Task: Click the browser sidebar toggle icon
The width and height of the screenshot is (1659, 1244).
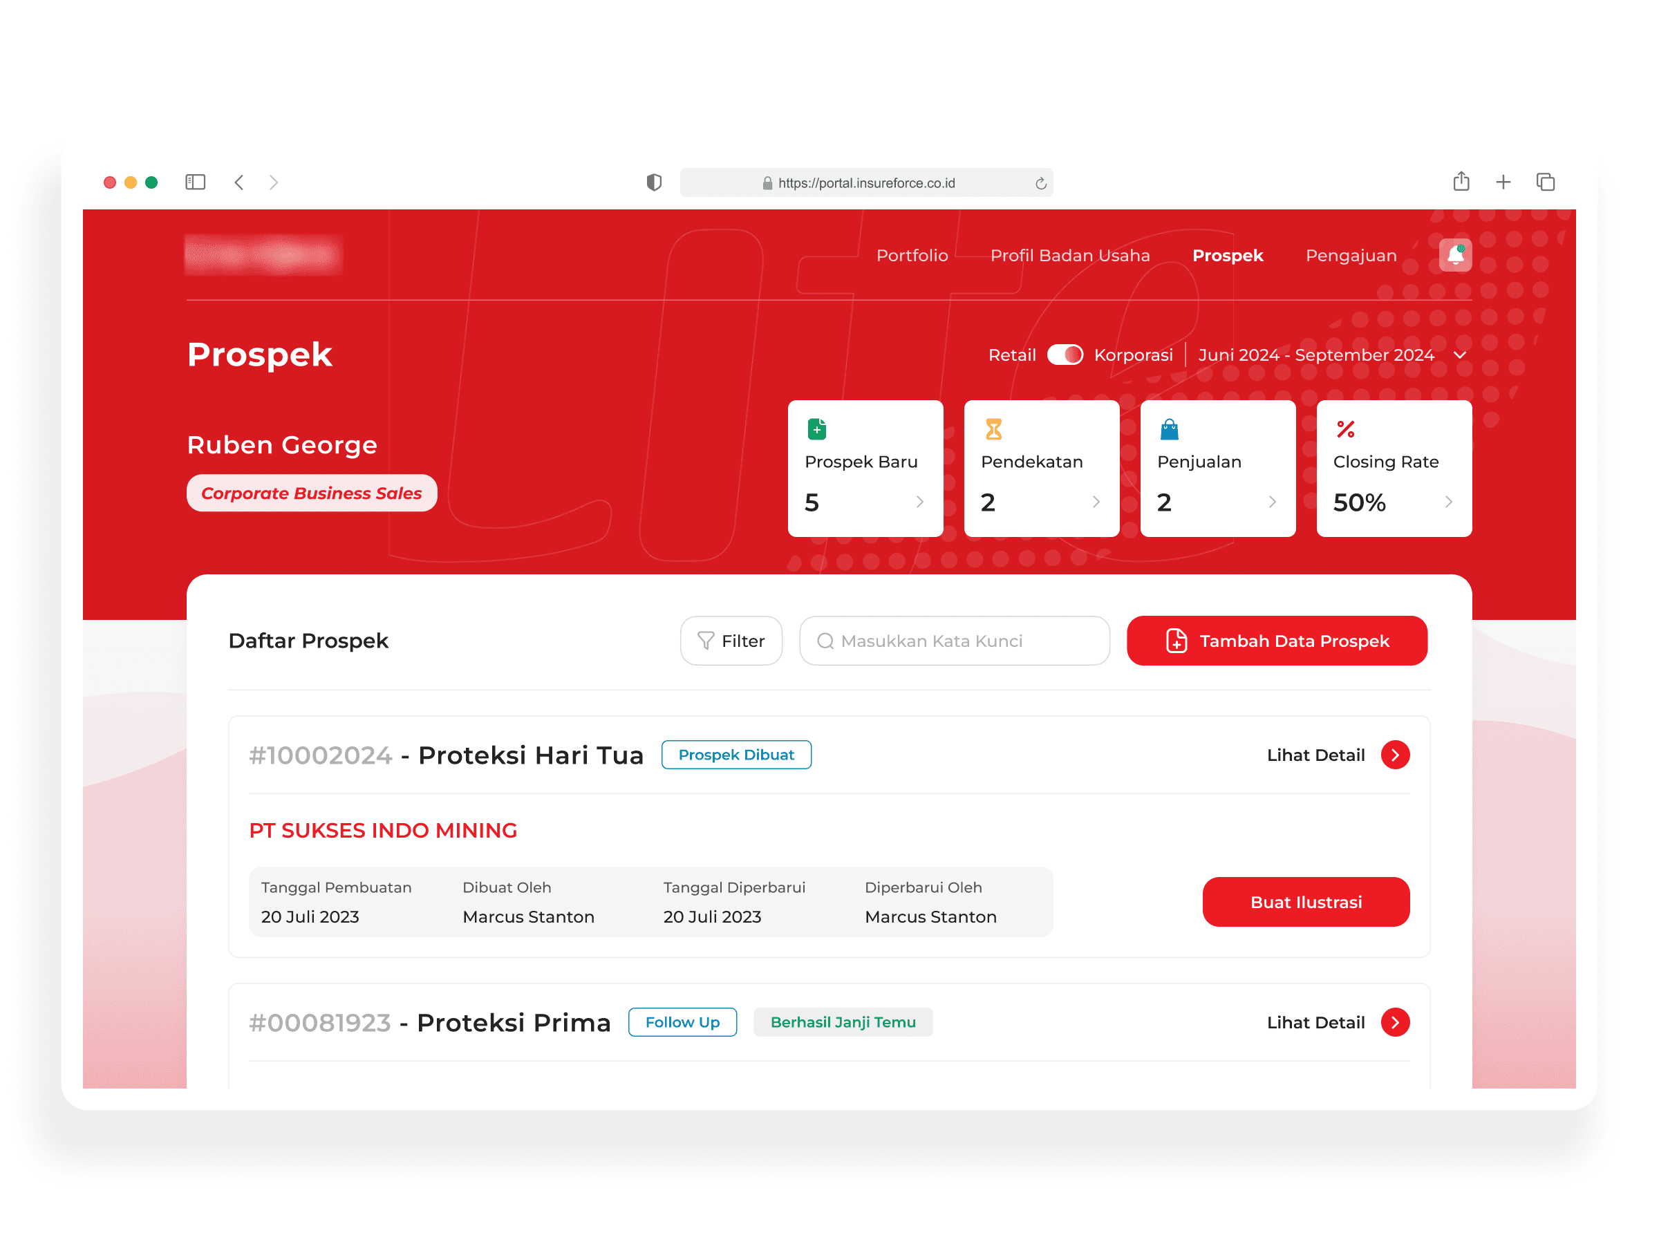Action: [195, 182]
